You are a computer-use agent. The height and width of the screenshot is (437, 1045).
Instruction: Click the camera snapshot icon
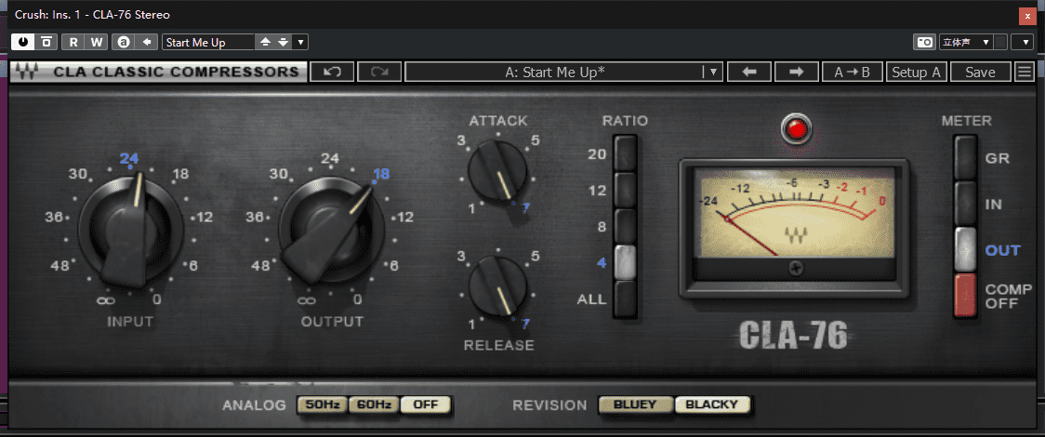click(924, 42)
